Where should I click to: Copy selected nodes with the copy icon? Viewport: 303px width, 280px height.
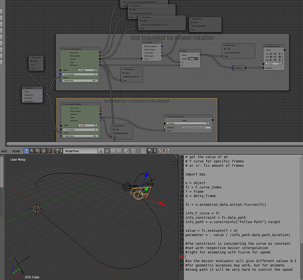point(161,151)
